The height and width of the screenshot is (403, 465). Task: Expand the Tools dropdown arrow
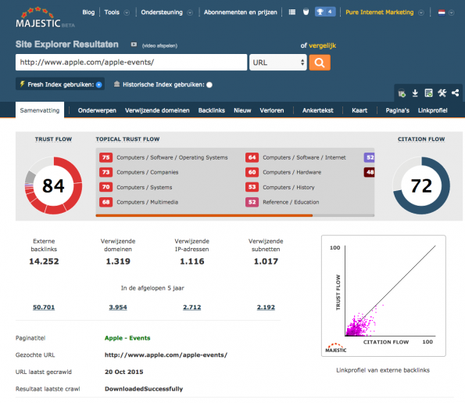pos(127,13)
